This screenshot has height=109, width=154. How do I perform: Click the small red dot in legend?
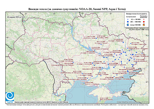(144, 19)
